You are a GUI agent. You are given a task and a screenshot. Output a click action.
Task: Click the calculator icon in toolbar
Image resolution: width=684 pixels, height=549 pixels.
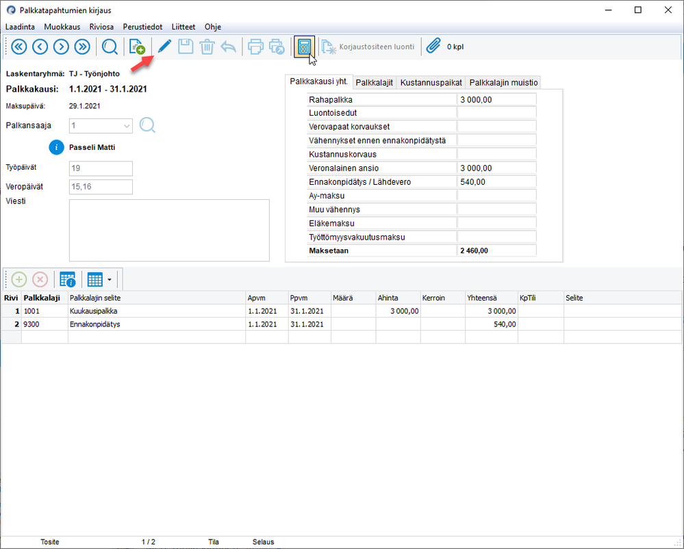304,47
